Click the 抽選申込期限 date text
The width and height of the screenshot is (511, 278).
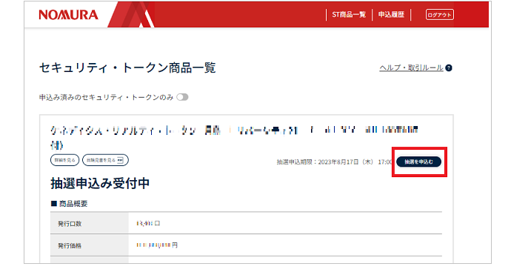click(334, 162)
